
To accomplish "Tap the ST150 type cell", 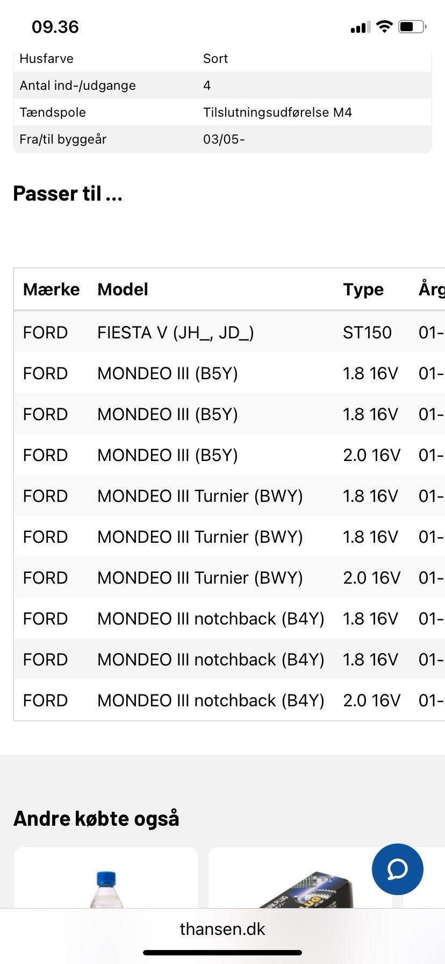I will pyautogui.click(x=367, y=332).
